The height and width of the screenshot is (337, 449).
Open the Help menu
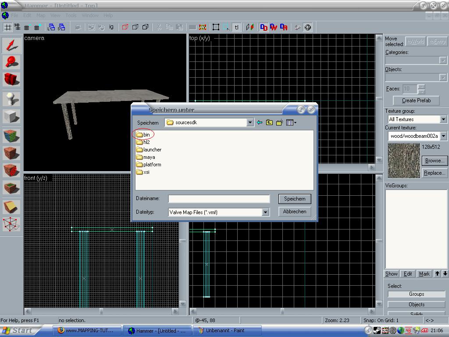coord(108,15)
